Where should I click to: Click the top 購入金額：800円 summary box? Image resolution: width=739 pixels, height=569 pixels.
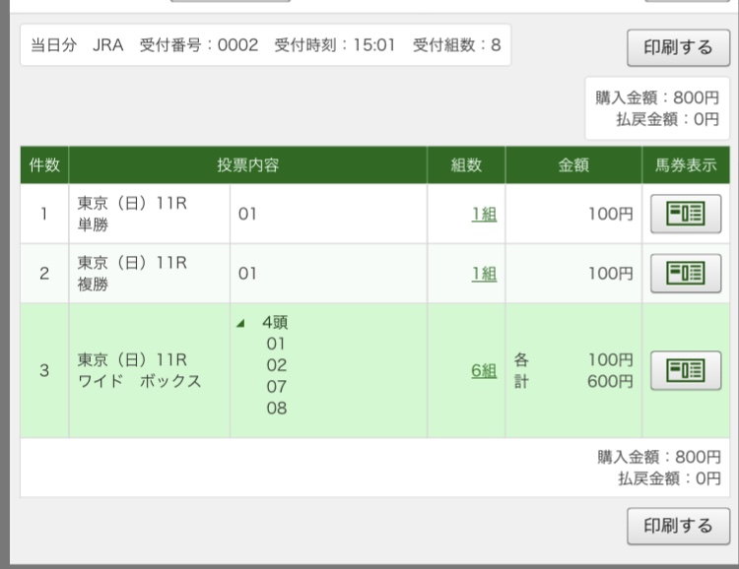click(657, 108)
